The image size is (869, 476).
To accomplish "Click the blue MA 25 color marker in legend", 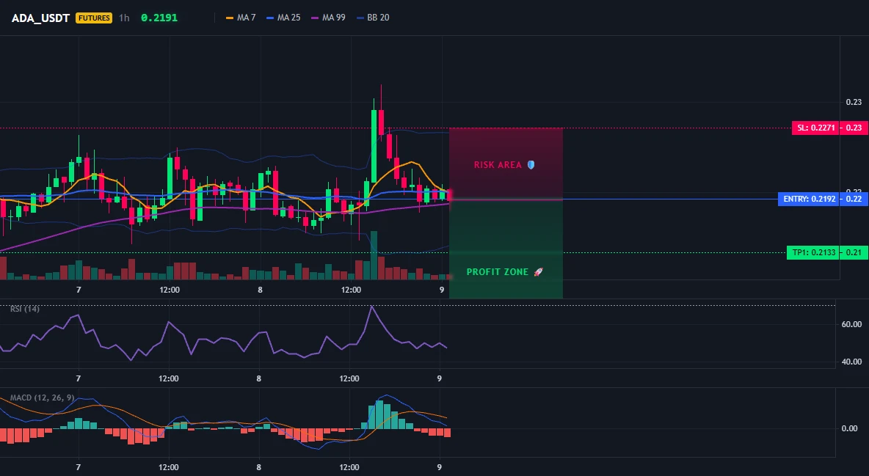I will pyautogui.click(x=270, y=18).
